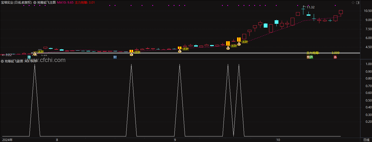Click the month 10 date axis marker
Screen dimensions: 372x142
pos(278,140)
